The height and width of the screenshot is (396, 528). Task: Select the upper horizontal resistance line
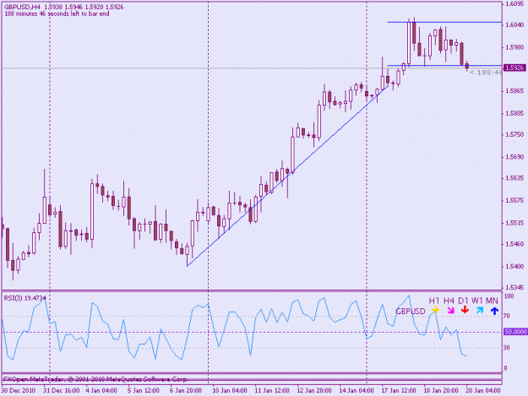point(444,22)
